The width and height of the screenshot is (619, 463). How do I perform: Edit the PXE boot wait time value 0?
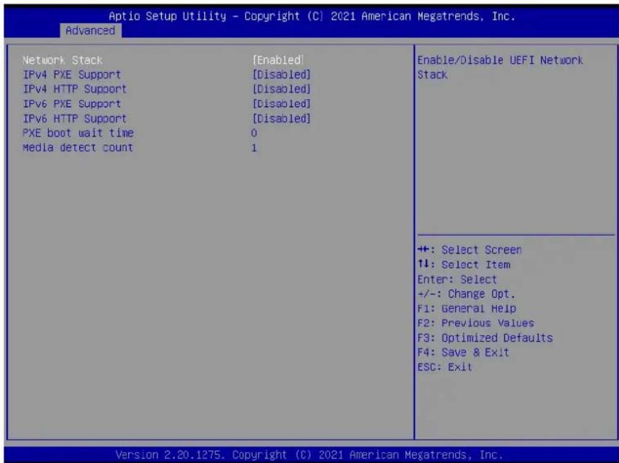(x=254, y=134)
